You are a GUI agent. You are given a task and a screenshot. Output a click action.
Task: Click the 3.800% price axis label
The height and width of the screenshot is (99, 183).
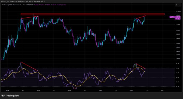click(x=178, y=47)
